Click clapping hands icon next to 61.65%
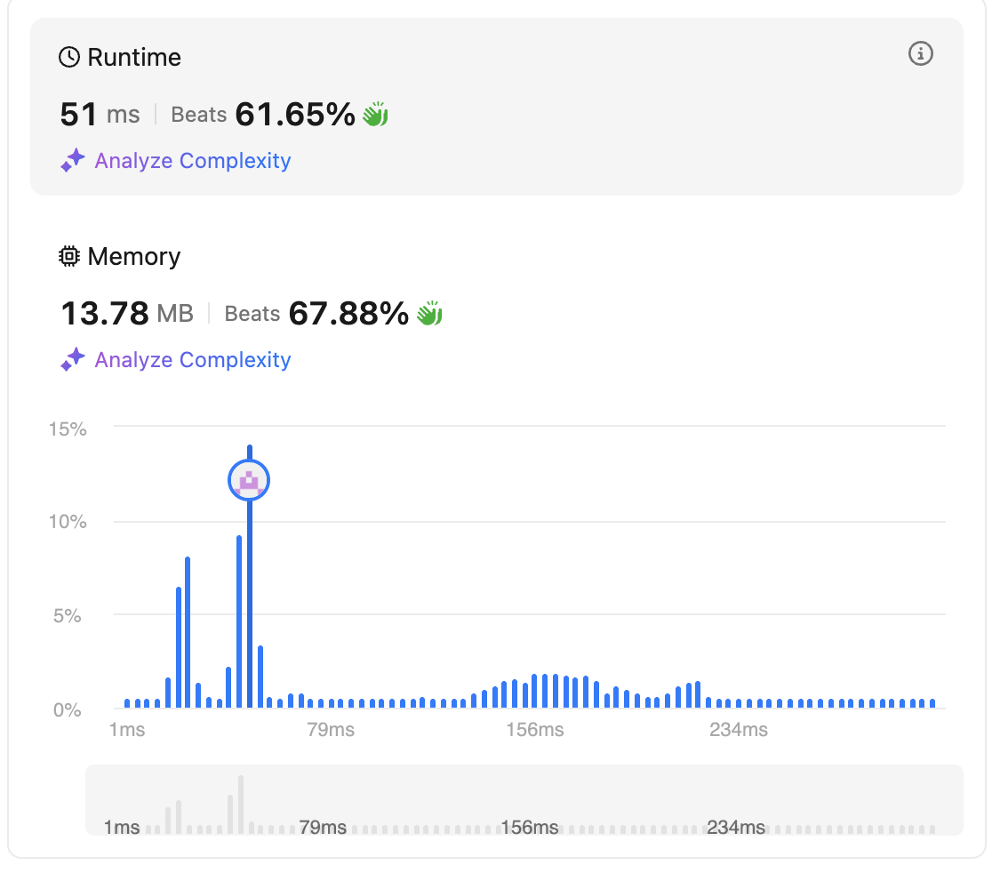 click(x=375, y=115)
